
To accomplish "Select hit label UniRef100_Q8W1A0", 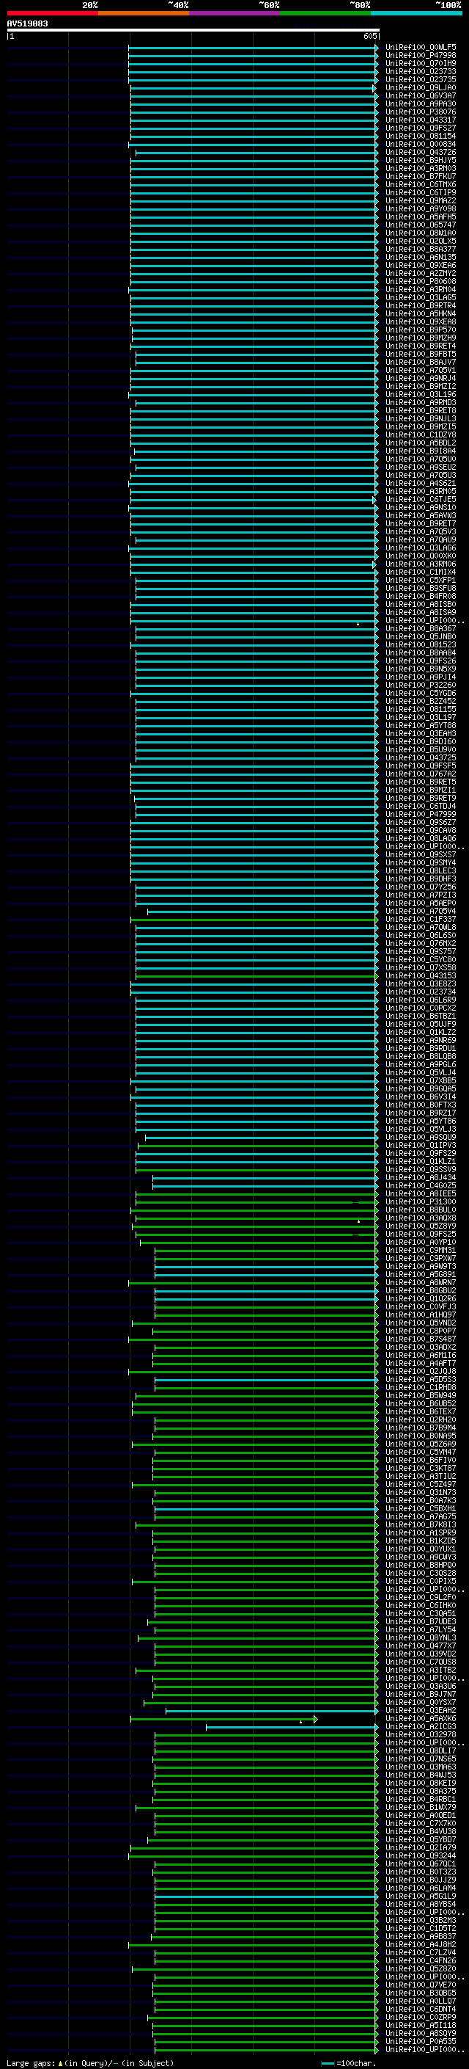I will (421, 233).
